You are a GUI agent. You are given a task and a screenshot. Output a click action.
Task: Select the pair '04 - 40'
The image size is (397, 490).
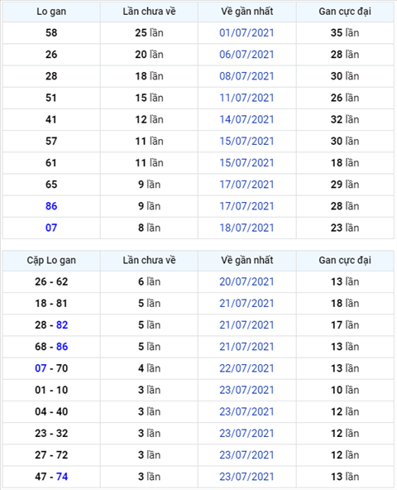(x=51, y=411)
